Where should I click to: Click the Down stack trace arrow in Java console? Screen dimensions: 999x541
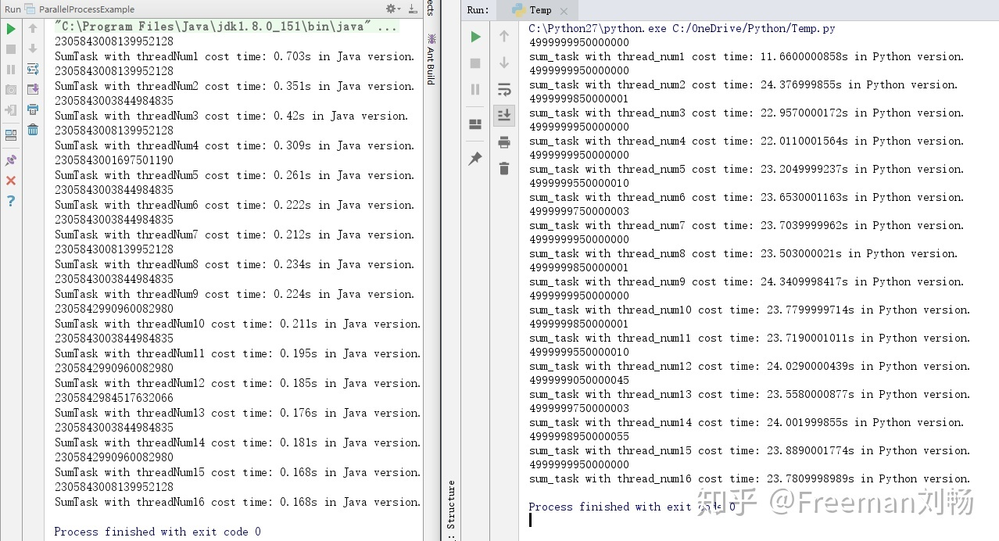[33, 48]
